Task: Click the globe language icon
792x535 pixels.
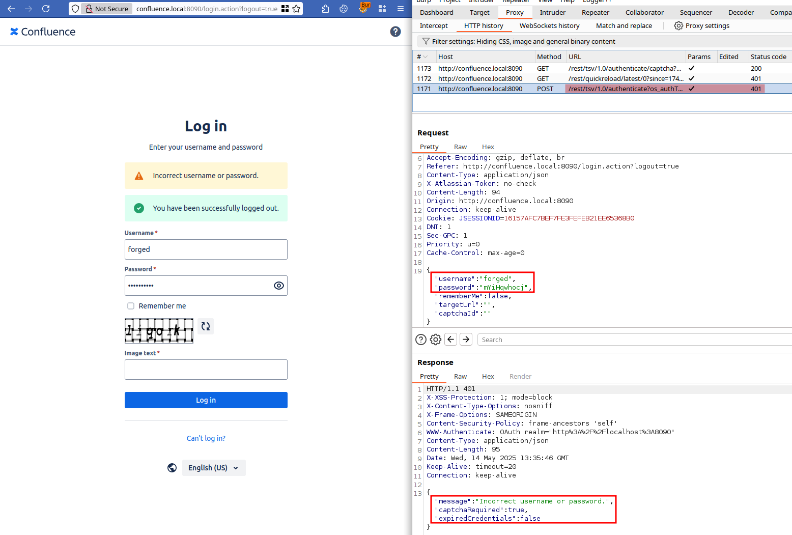Action: tap(172, 468)
